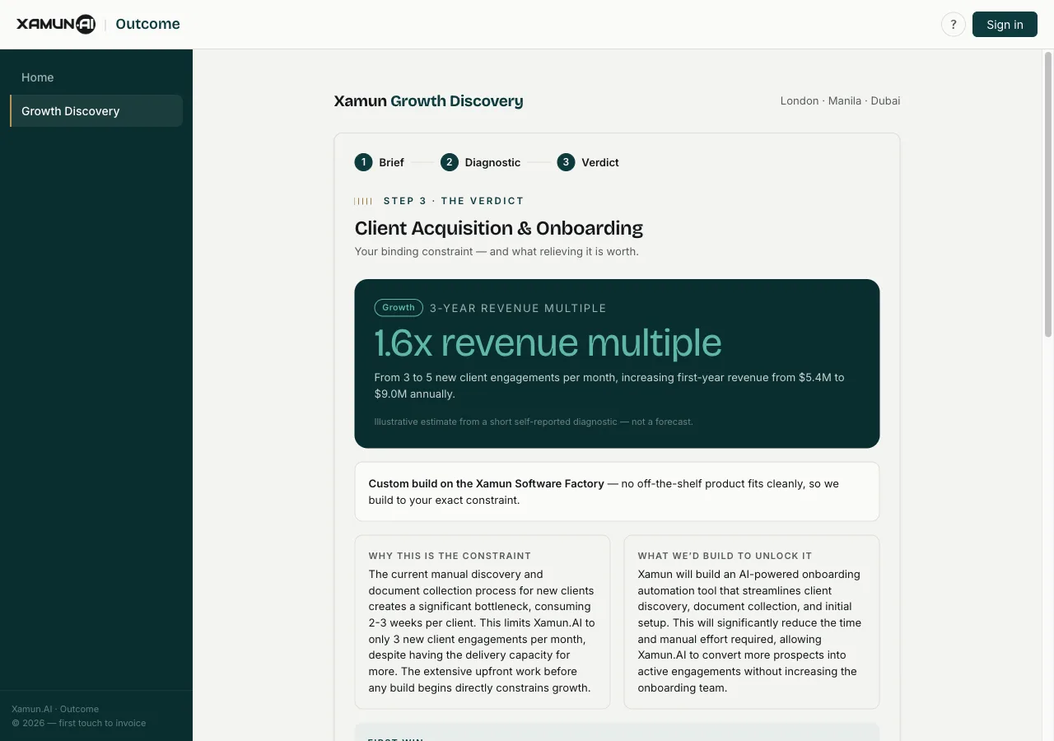Open the help question mark icon
Image resolution: width=1054 pixels, height=741 pixels.
(954, 25)
